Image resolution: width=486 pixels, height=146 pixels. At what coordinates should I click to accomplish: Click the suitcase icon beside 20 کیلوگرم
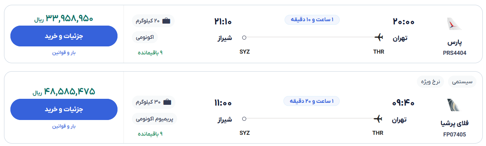coord(166,21)
